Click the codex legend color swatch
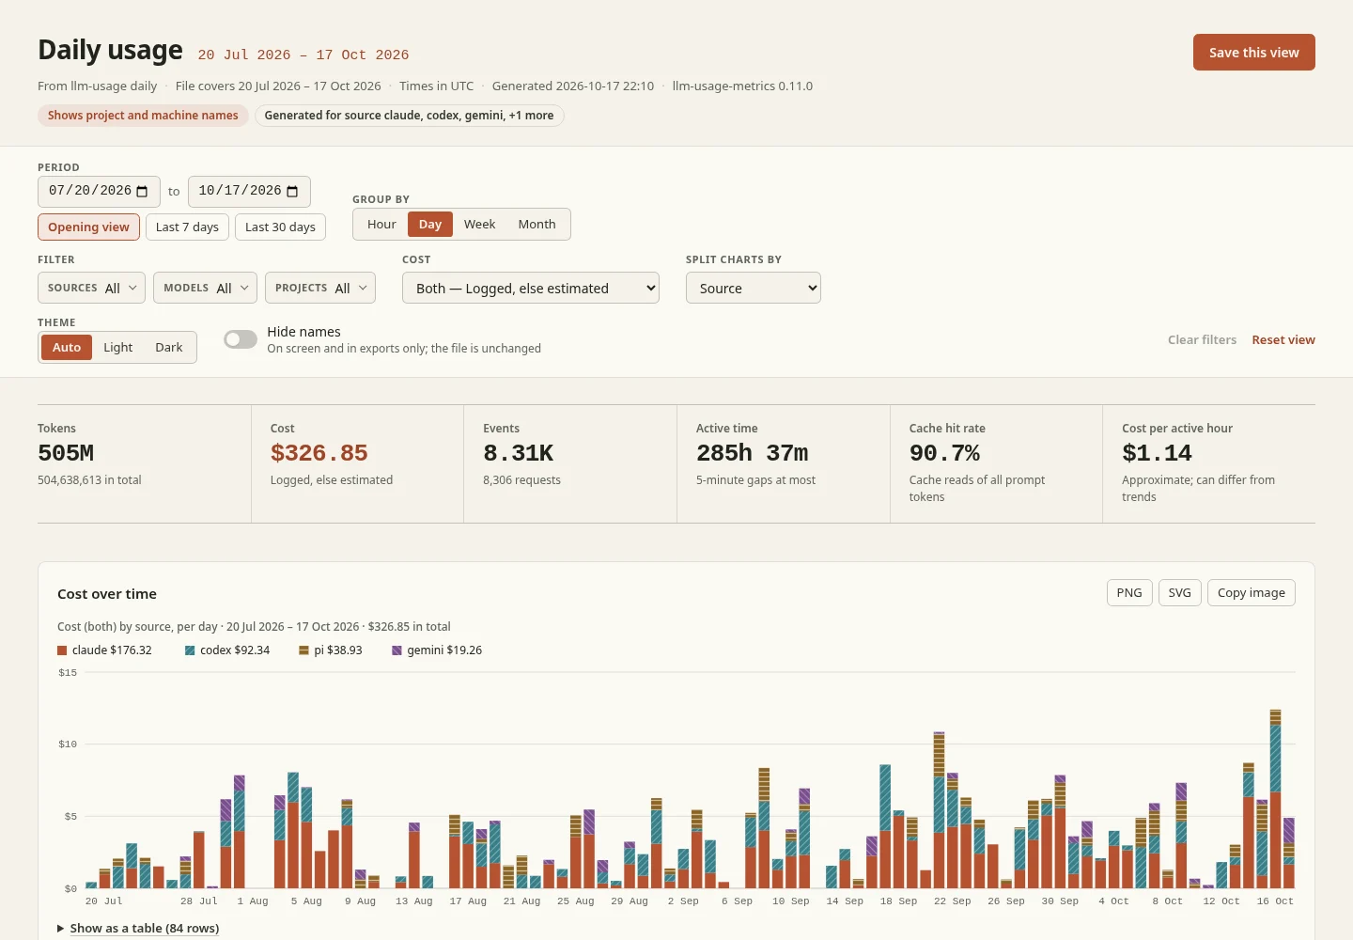 [190, 650]
